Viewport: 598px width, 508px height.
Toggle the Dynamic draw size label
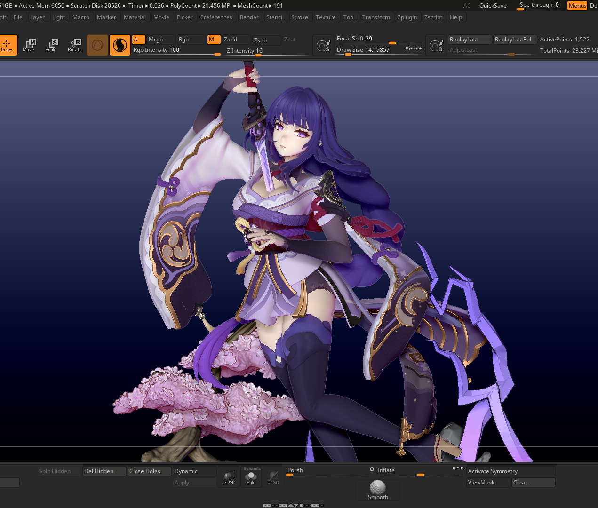[415, 48]
